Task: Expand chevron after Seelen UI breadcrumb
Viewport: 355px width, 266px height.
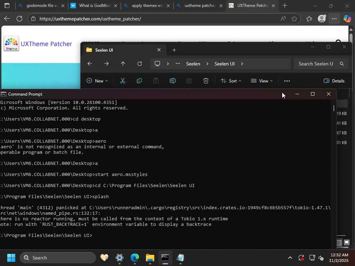Action: 242,64
